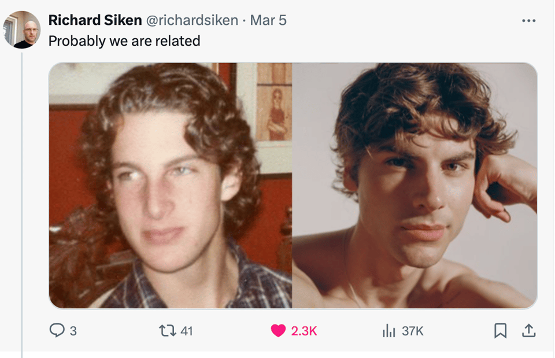Click the Richard Siken display name
The height and width of the screenshot is (358, 555).
[x=95, y=20]
